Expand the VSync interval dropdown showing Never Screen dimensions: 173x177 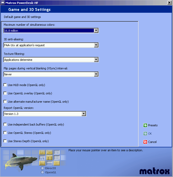click(x=96, y=74)
